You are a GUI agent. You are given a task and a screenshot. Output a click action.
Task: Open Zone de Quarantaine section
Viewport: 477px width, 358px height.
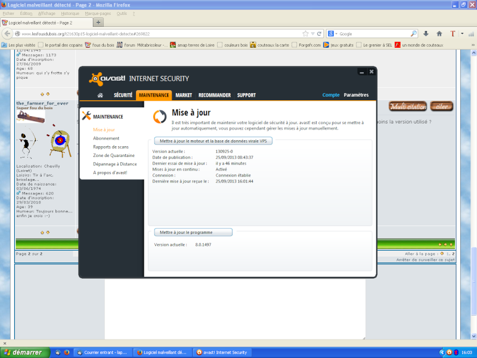[114, 155]
